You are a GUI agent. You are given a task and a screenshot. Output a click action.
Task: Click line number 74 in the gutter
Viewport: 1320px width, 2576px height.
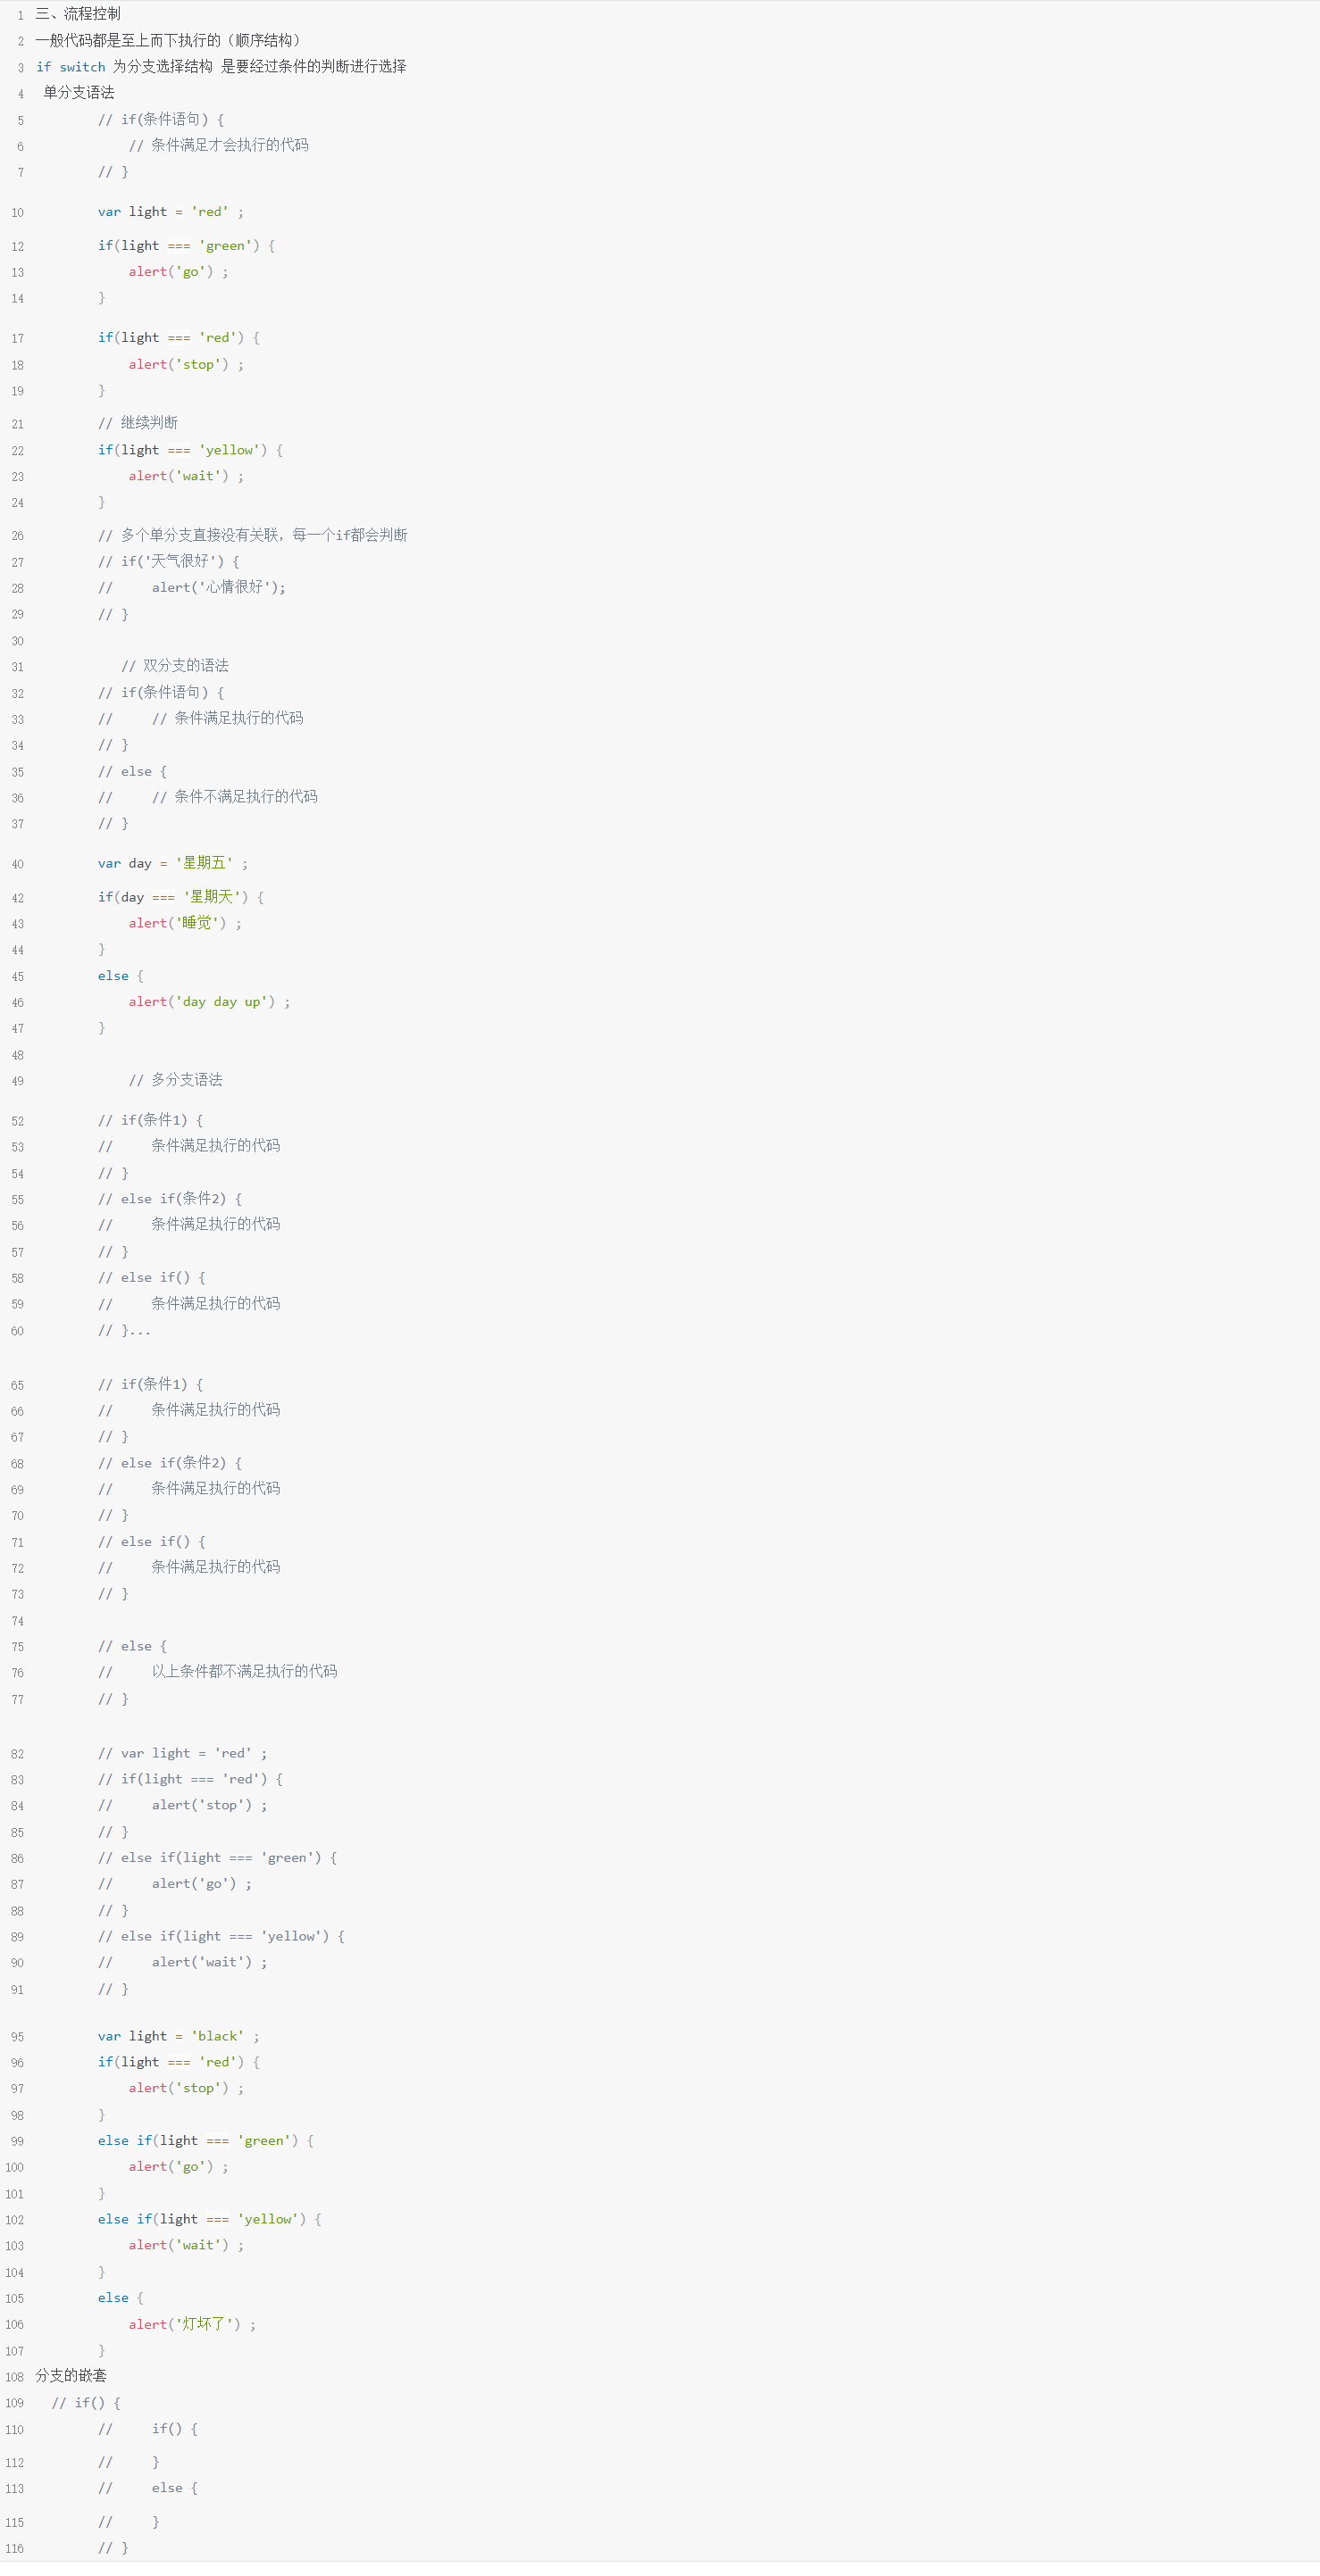point(17,1621)
